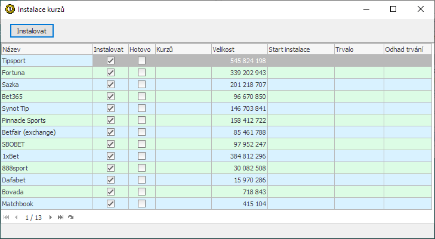Tick Hotovo checkbox for Matchbook
The width and height of the screenshot is (435, 239).
[142, 204]
